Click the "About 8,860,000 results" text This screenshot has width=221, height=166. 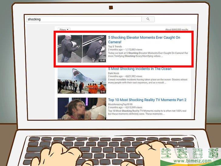click(177, 29)
